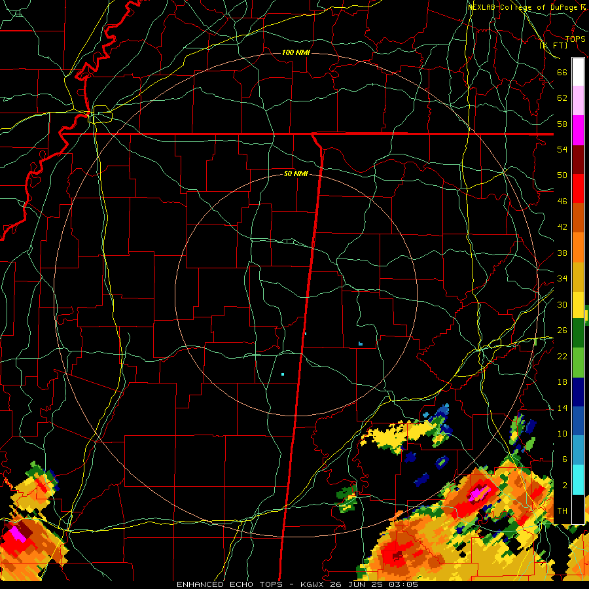Select the '[K FT]' units label

553,45
